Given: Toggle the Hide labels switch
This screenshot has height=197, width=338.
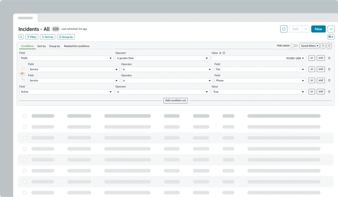Looking at the screenshot, I should pyautogui.click(x=294, y=46).
